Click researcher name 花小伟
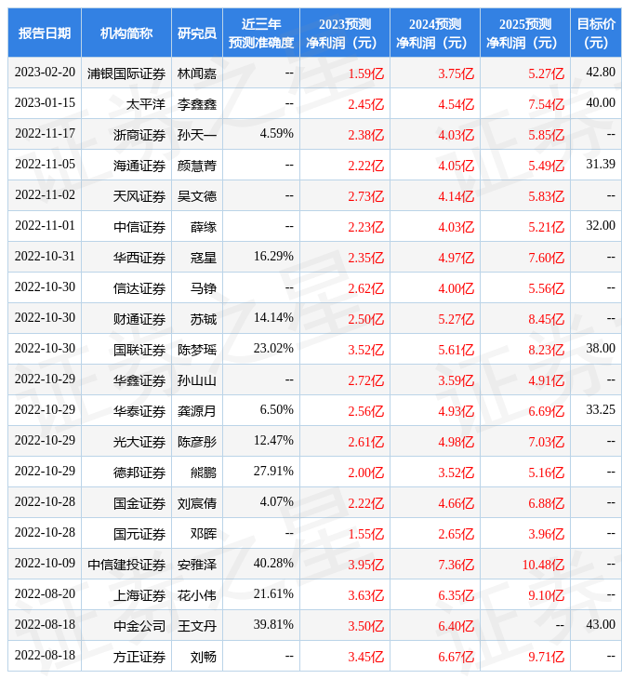622x679 pixels. (197, 596)
